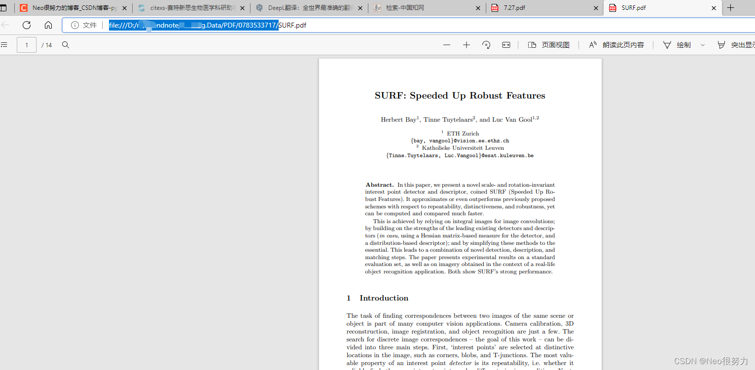The image size is (755, 370).
Task: Click the Abstract heading word
Action: point(380,185)
